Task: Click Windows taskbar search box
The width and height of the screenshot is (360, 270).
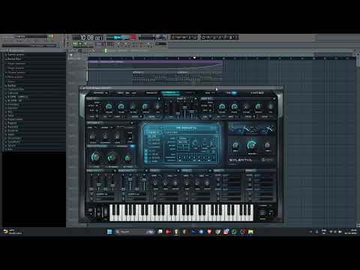Action: (x=135, y=232)
